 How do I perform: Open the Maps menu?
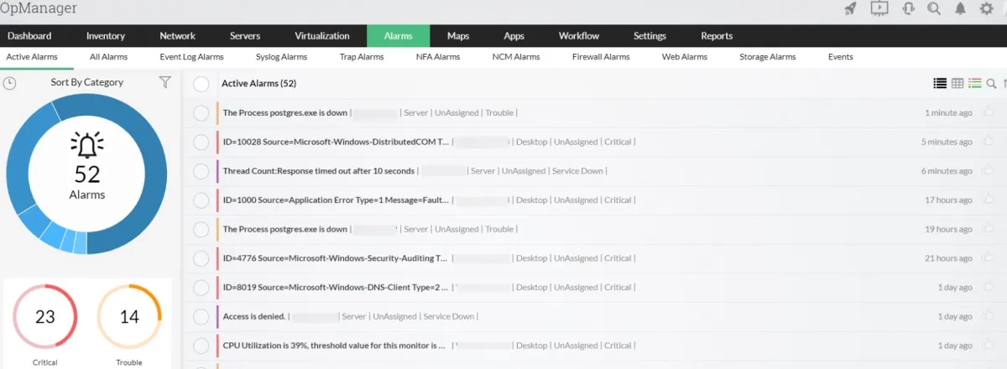[458, 36]
